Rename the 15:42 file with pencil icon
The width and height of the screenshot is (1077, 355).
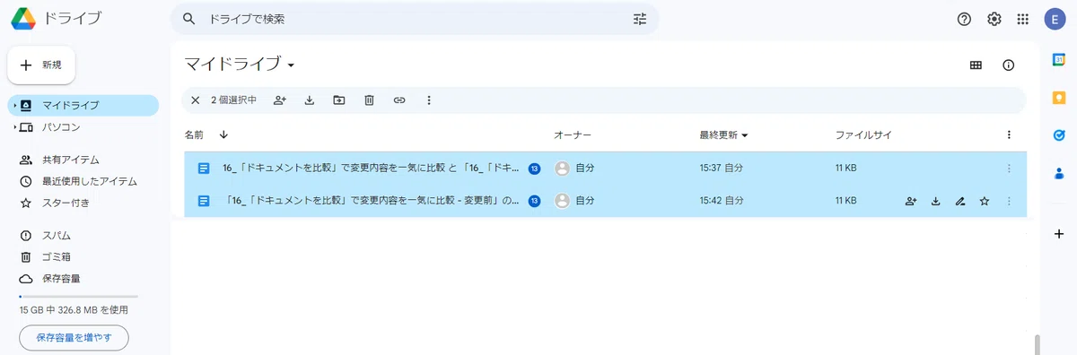click(x=960, y=201)
